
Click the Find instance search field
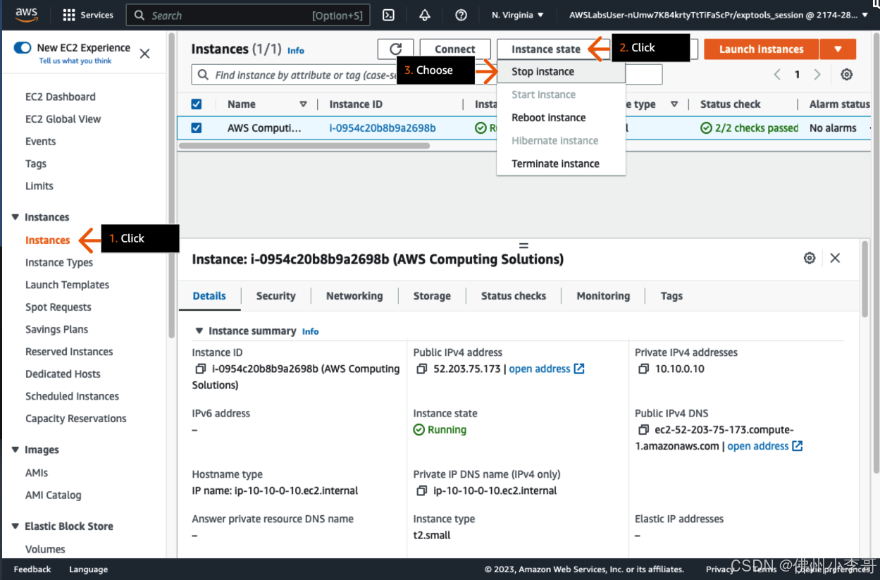[296, 75]
